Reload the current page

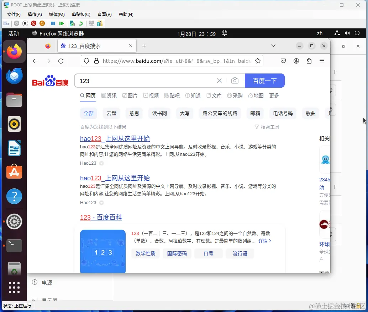(61, 61)
